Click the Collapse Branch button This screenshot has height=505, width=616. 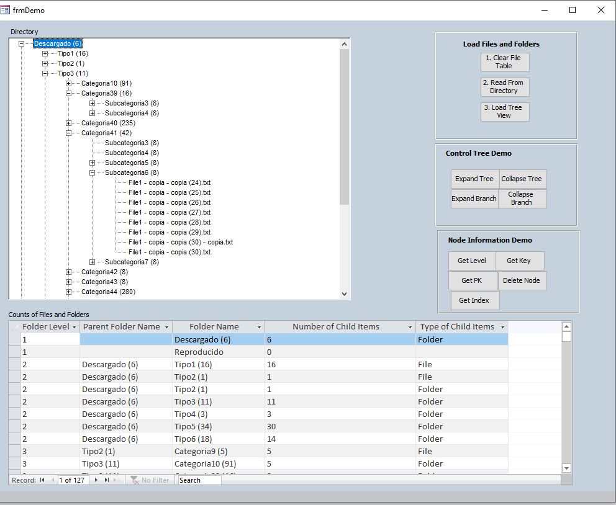(x=522, y=199)
